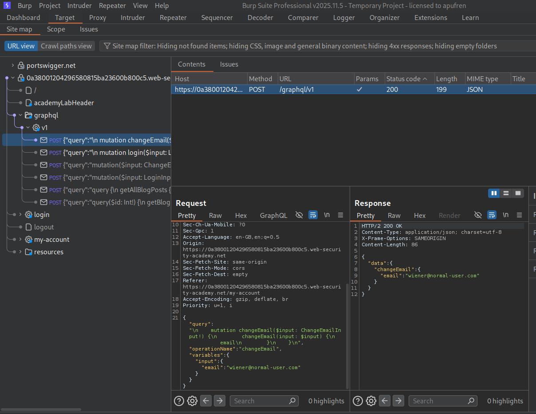The image size is (536, 414).
Task: Click the Request panel settings gear icon
Action: (192, 401)
